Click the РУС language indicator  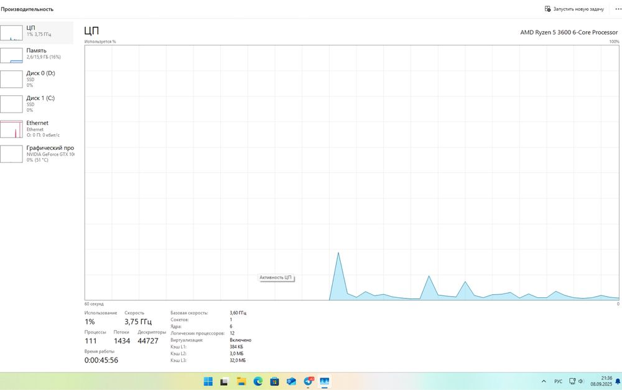coord(558,381)
